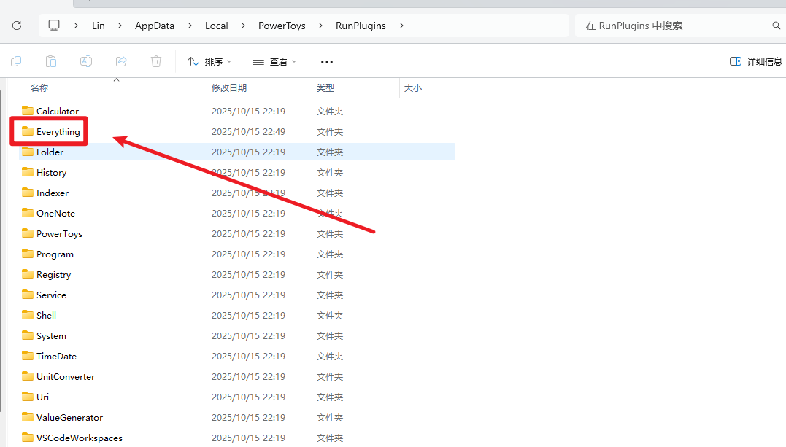Navigate to PowerToys in the breadcrumb path
The width and height of the screenshot is (786, 447).
tap(282, 26)
